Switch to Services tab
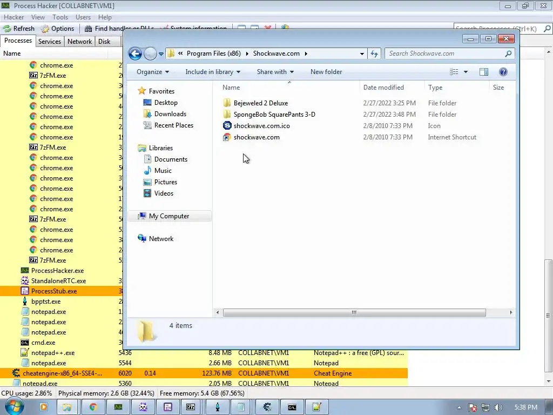 click(49, 42)
